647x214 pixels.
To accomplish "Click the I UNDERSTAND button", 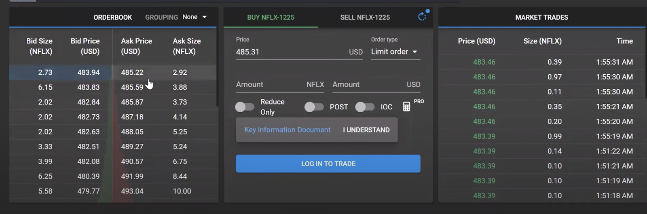I will [366, 130].
